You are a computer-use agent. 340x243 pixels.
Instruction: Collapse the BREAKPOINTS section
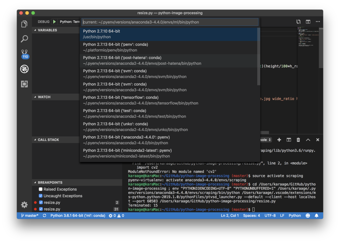point(77,182)
